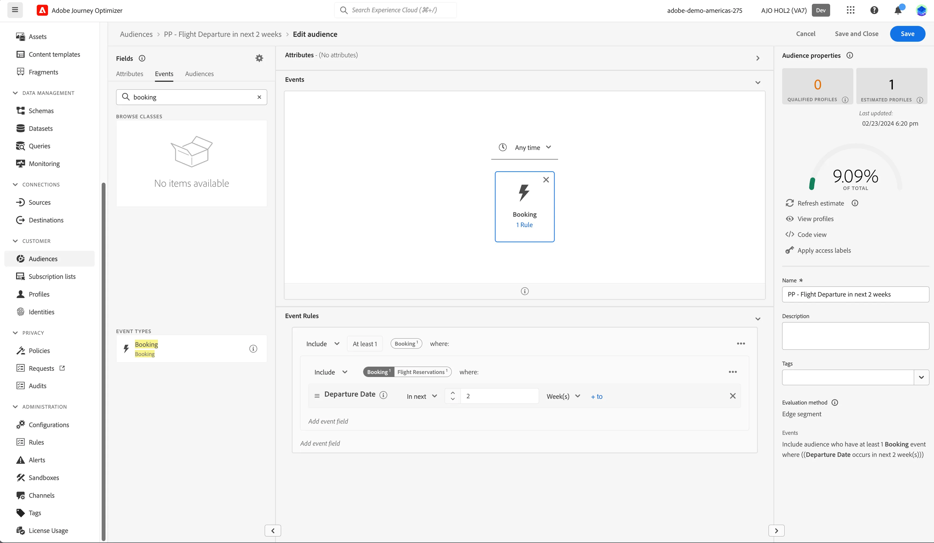This screenshot has width=934, height=543.
Task: Collapse the Events section chevron
Action: (x=758, y=82)
